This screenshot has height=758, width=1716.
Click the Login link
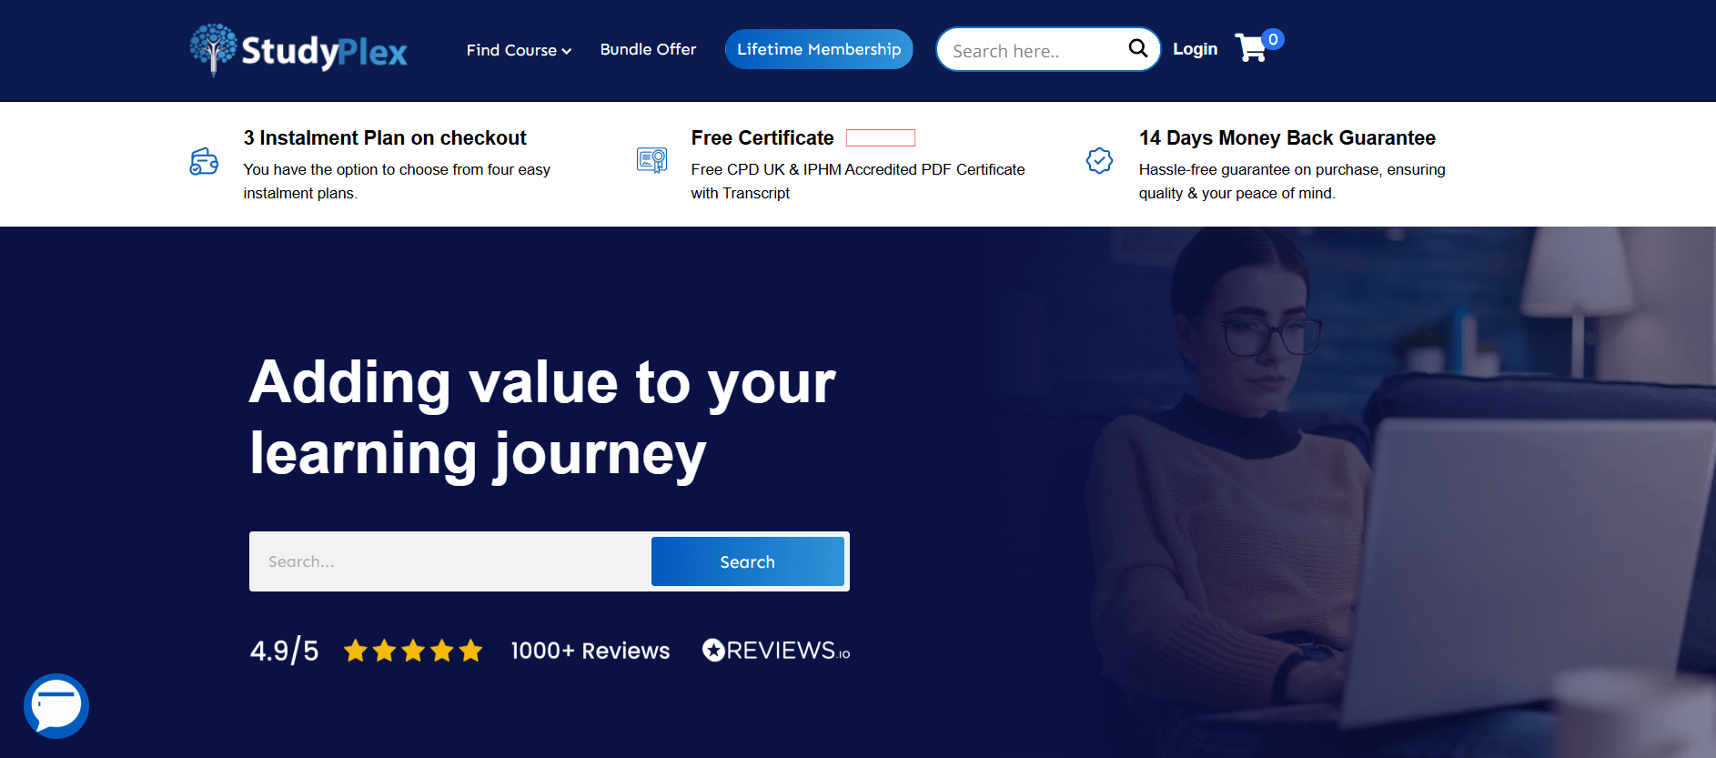[x=1195, y=49]
